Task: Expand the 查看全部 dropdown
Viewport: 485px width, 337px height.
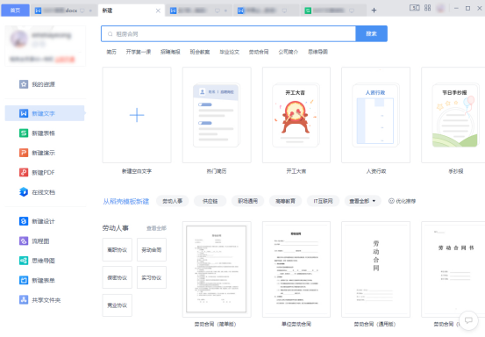Action: pos(362,201)
